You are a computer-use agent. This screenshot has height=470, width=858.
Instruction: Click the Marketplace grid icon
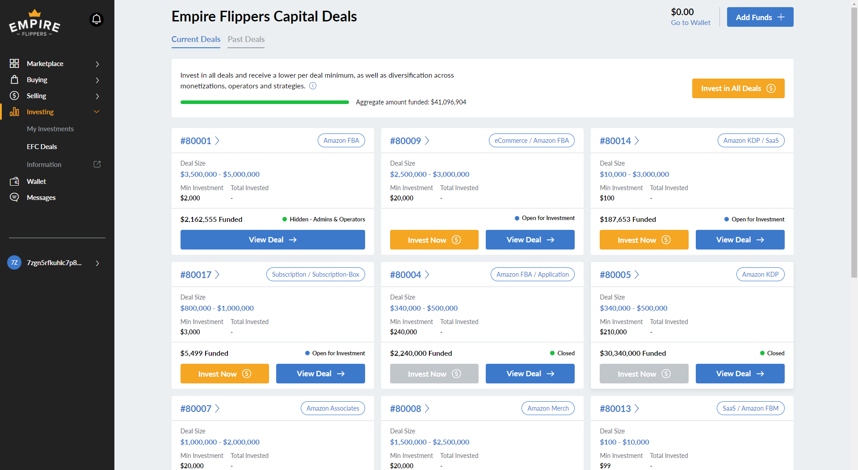[14, 63]
